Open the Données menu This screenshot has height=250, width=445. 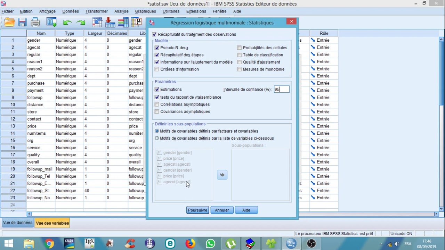click(71, 11)
